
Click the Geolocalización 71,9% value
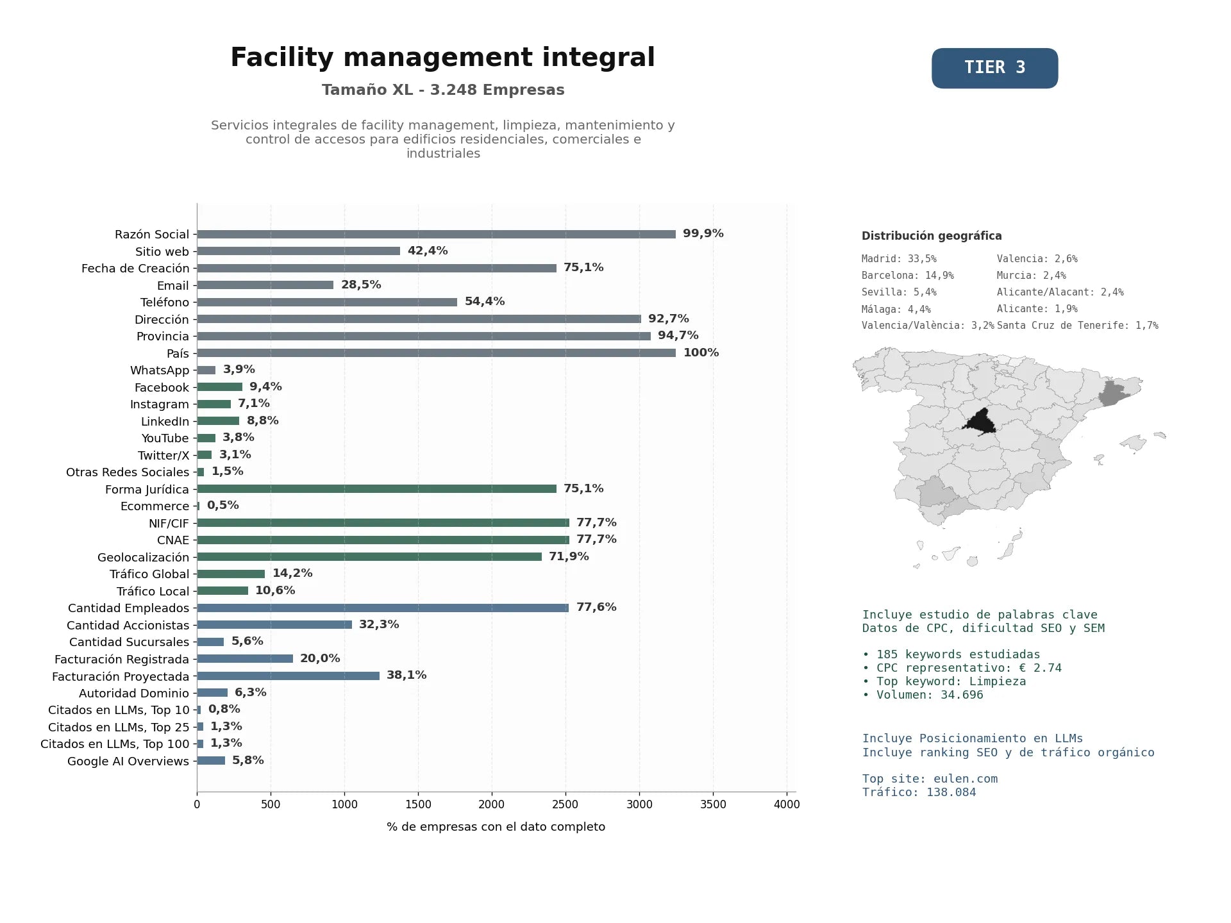point(569,556)
